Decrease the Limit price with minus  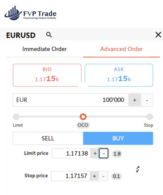click(x=104, y=154)
